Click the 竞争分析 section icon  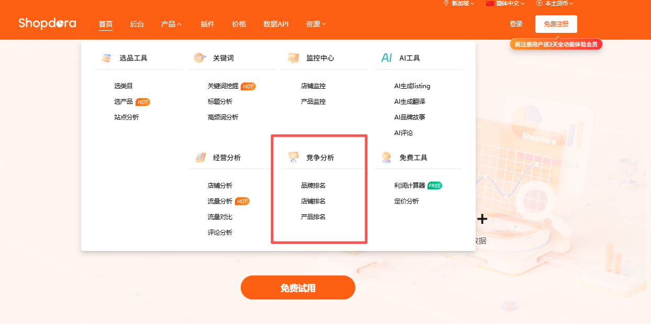click(294, 157)
